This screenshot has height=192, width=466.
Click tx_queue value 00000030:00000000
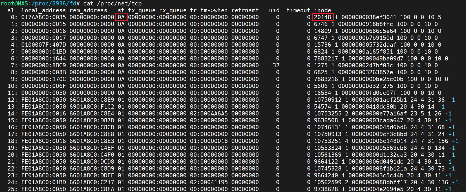(157, 141)
